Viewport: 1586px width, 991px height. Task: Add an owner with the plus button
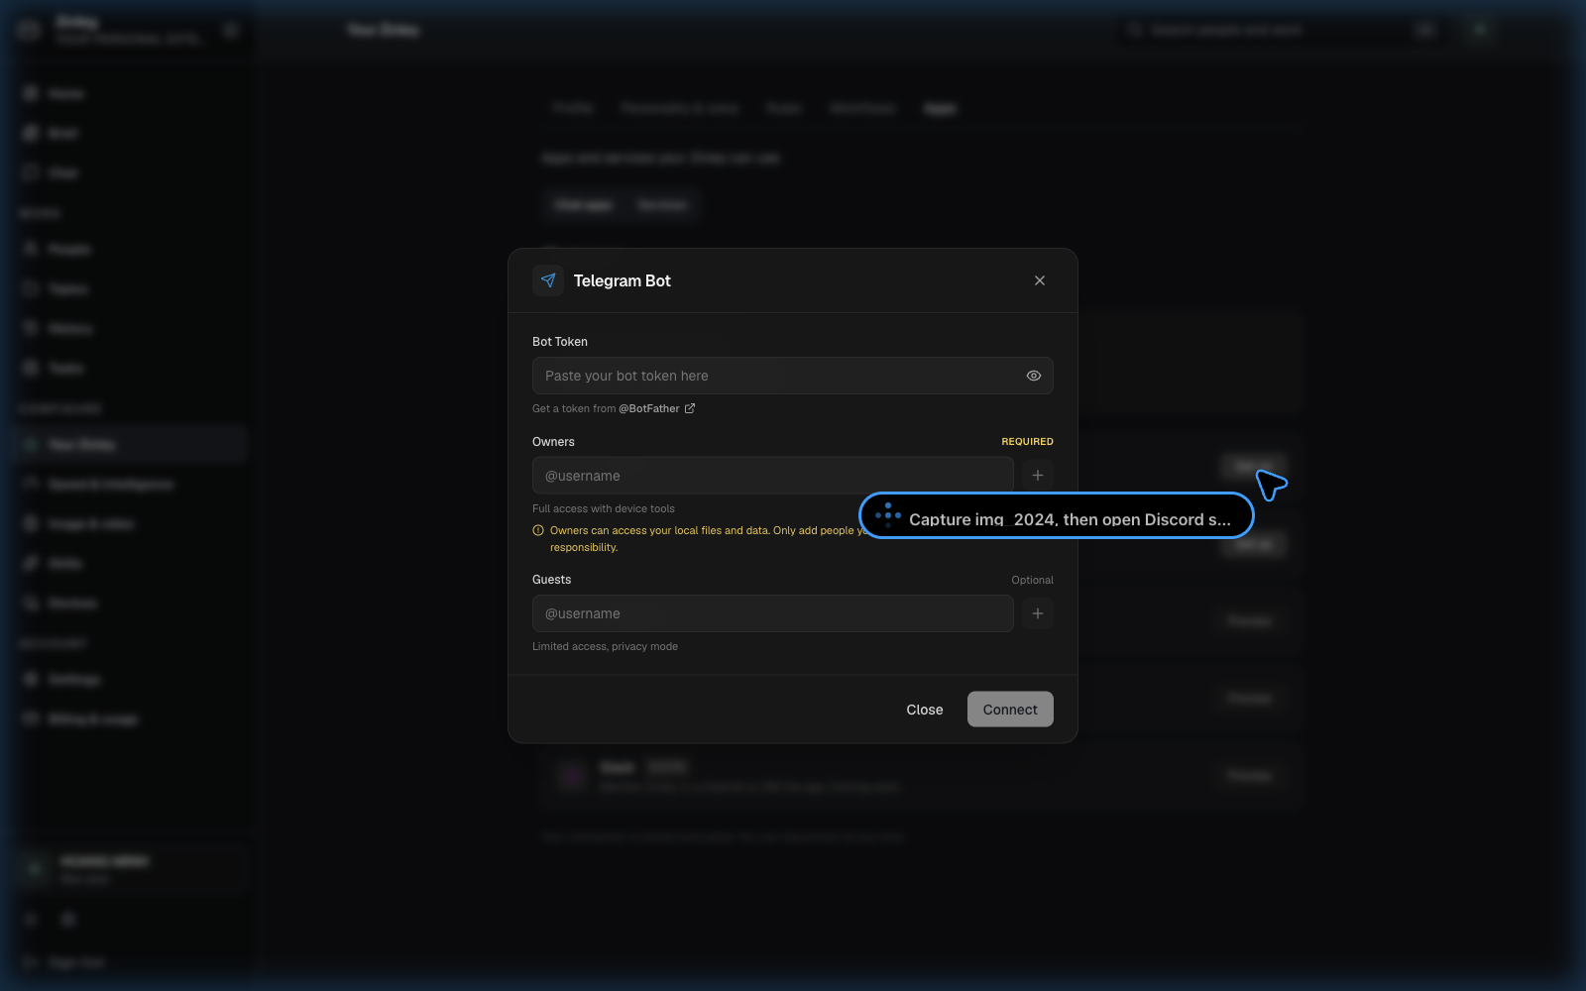[1038, 476]
